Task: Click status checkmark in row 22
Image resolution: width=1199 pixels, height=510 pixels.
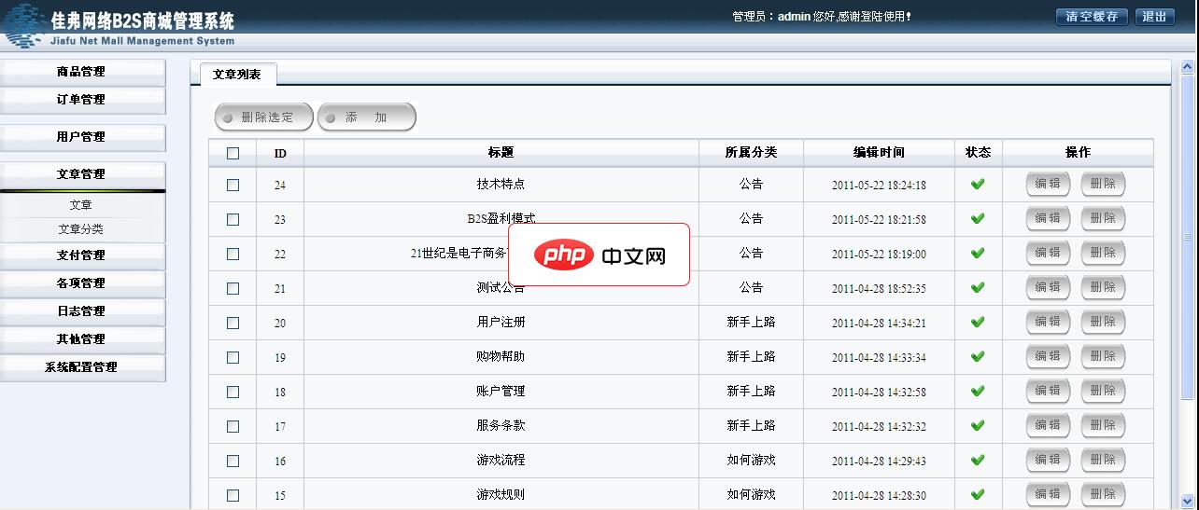Action: [978, 253]
